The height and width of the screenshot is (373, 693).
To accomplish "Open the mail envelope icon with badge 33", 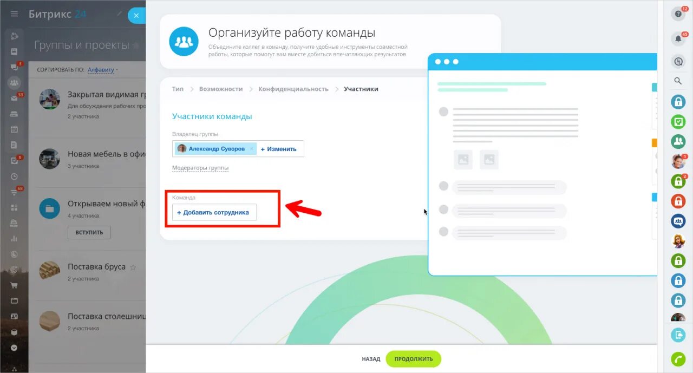I will [15, 99].
